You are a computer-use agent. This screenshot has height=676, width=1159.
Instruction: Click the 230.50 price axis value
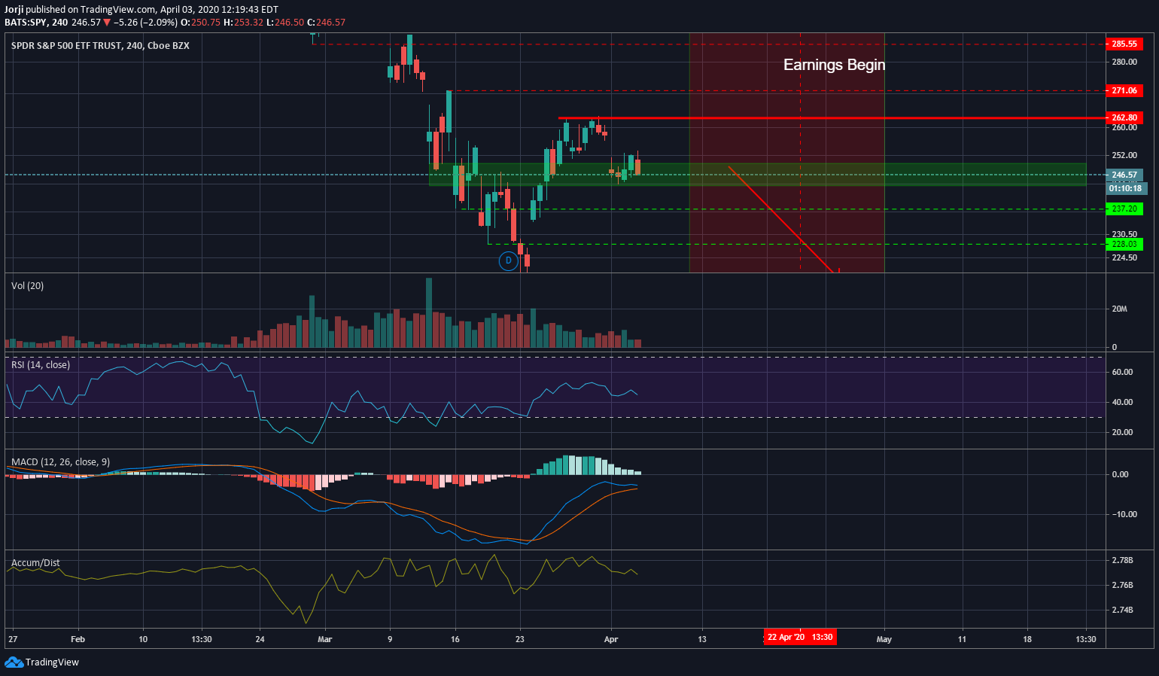(1124, 234)
